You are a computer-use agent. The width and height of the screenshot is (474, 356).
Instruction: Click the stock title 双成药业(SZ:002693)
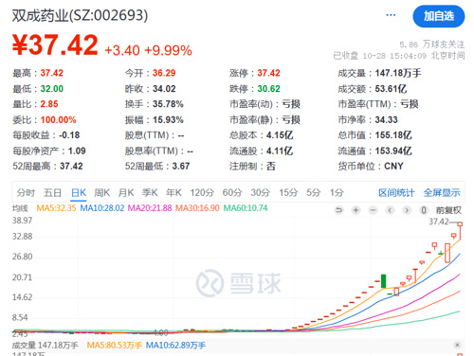pos(80,15)
